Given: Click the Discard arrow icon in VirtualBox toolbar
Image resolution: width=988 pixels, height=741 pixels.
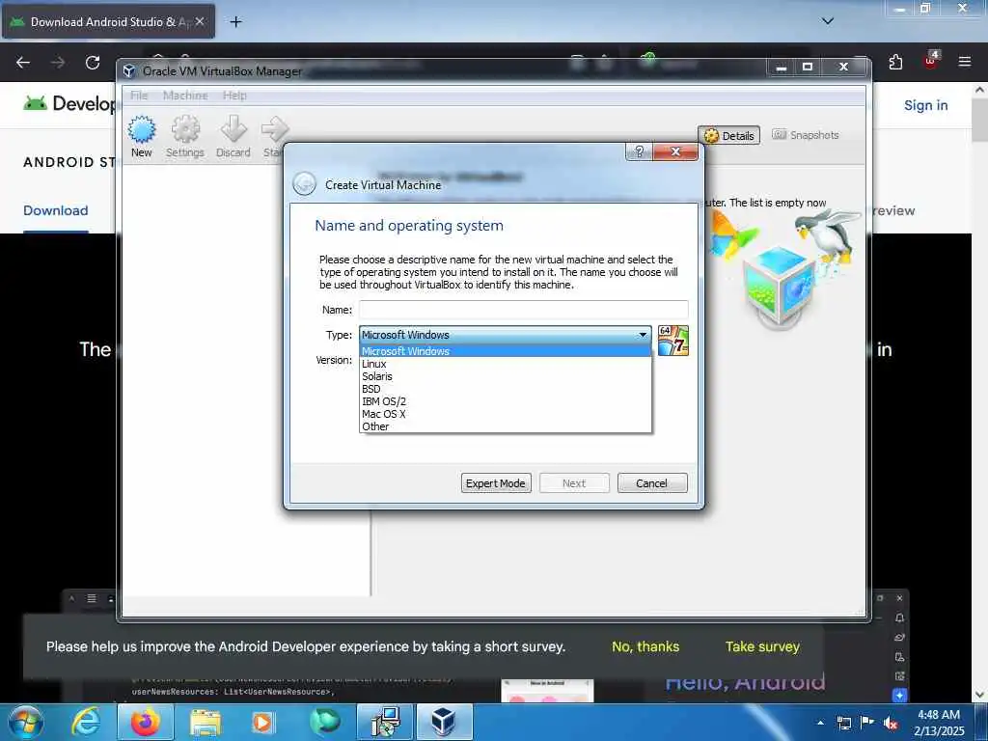Looking at the screenshot, I should [233, 130].
